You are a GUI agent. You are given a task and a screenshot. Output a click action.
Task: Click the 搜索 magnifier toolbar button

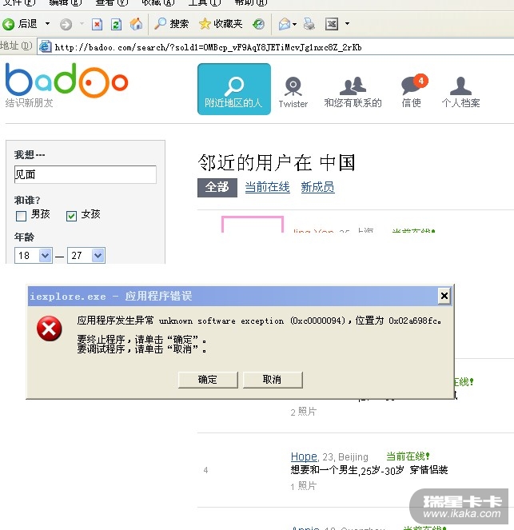pos(171,24)
